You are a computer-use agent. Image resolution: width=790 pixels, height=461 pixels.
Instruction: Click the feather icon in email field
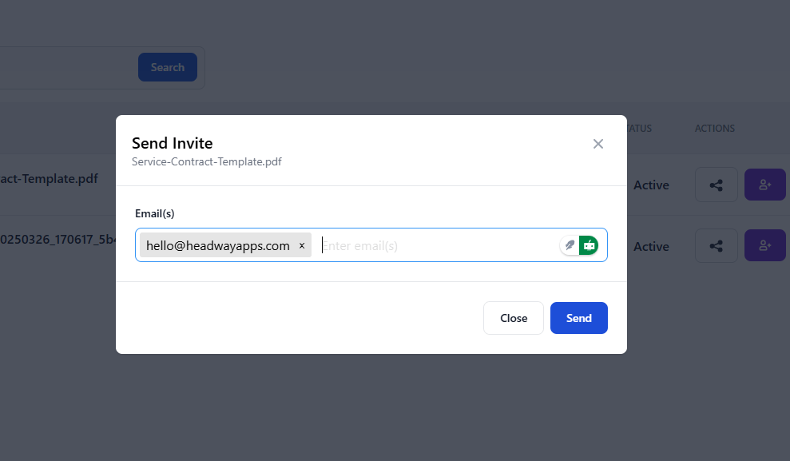[x=570, y=245]
